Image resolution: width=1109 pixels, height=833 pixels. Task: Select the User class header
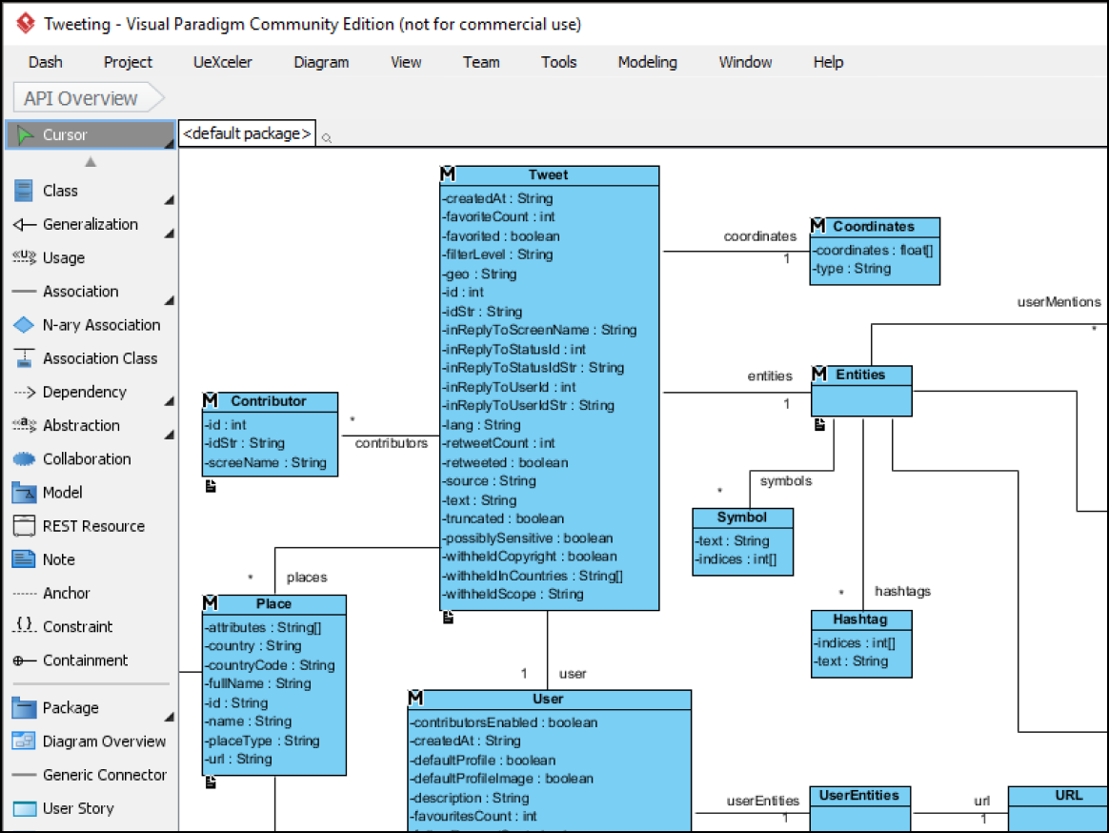coord(550,700)
